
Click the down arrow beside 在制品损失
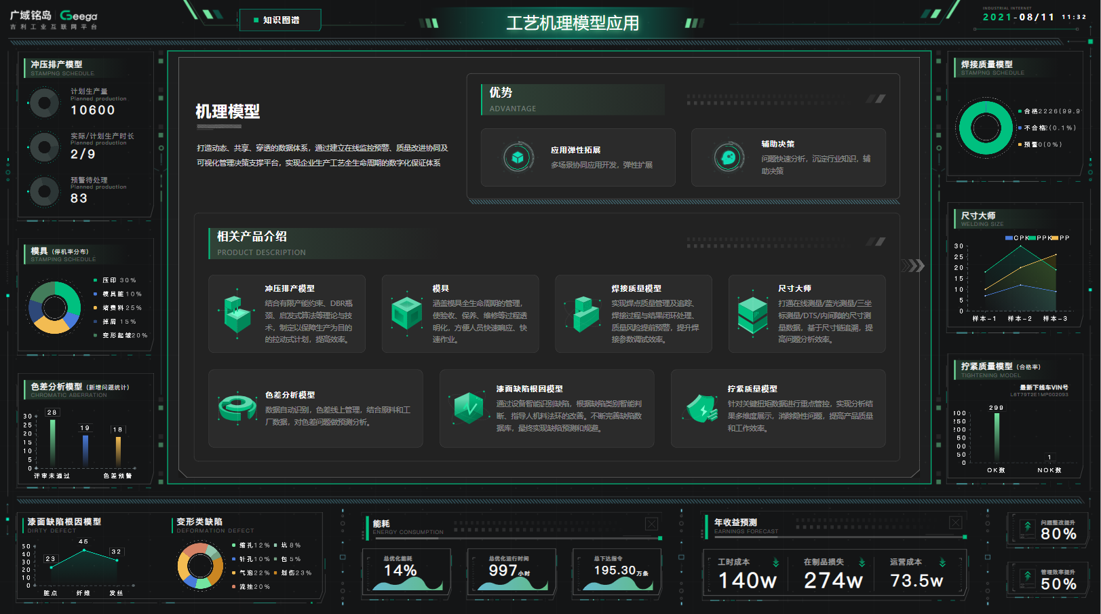point(862,562)
